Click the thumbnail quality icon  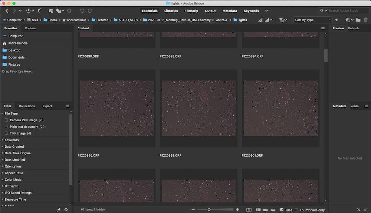(260, 20)
